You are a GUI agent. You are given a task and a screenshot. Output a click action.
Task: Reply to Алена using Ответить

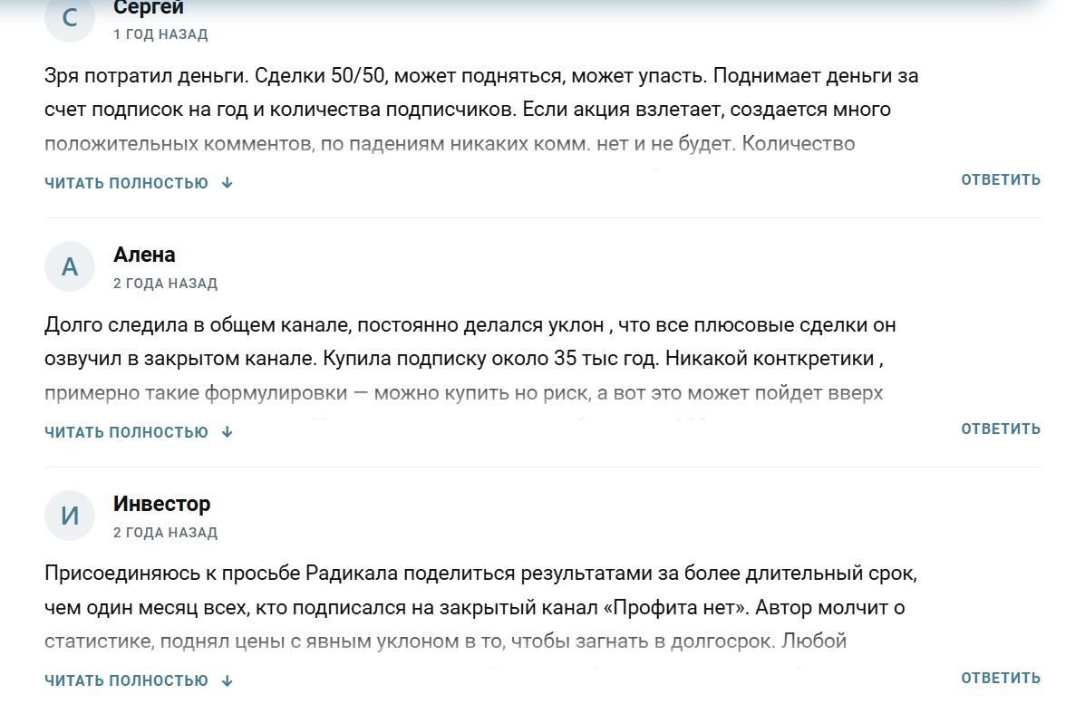[1000, 428]
